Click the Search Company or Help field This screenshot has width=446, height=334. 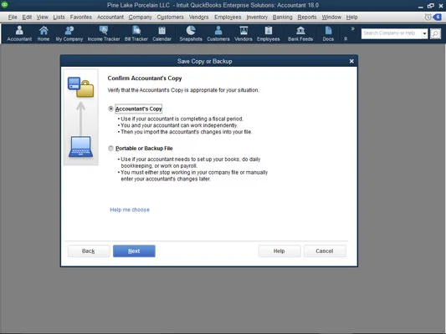[392, 33]
